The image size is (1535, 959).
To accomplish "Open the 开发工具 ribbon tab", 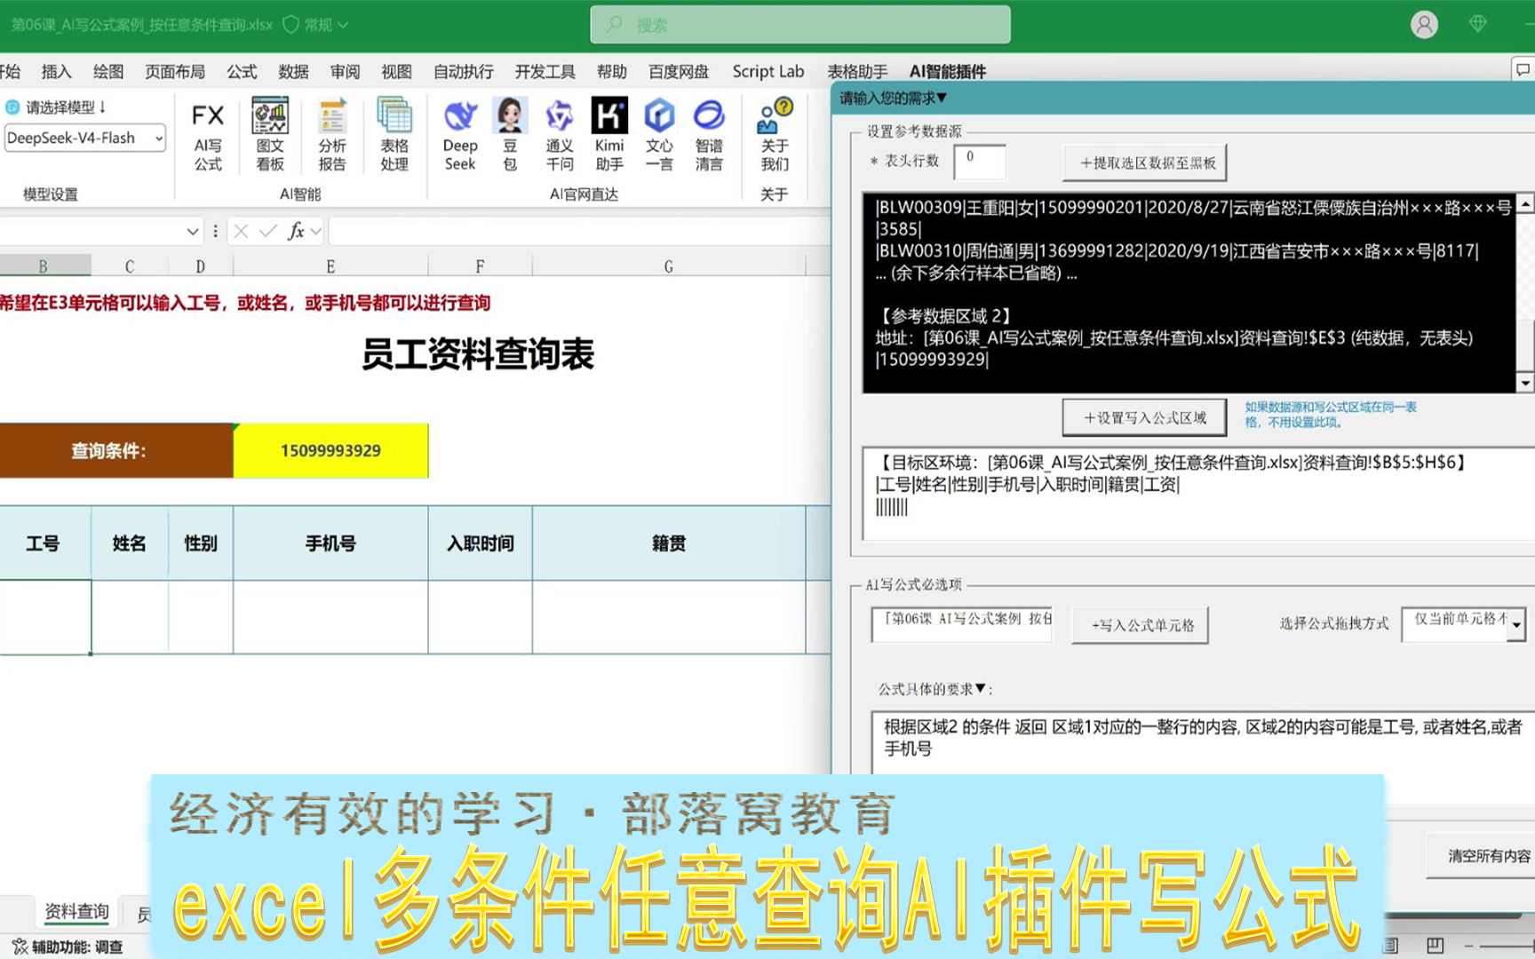I will 545,71.
